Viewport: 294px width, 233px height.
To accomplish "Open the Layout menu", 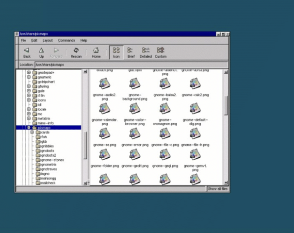I will pyautogui.click(x=48, y=40).
